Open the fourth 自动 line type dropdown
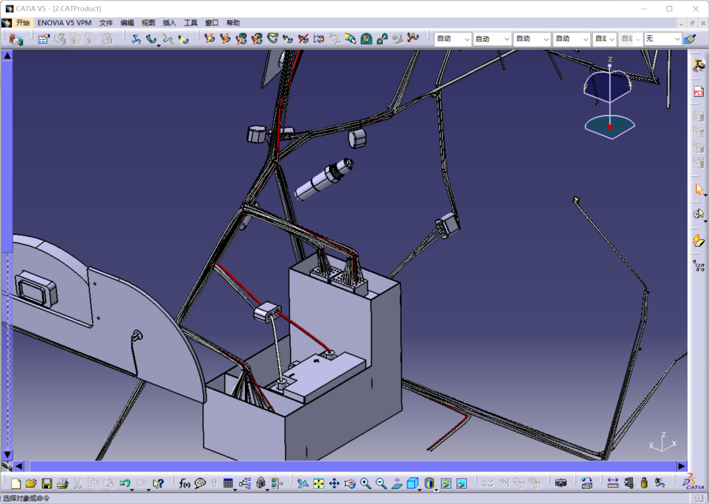This screenshot has height=504, width=709. coord(570,39)
